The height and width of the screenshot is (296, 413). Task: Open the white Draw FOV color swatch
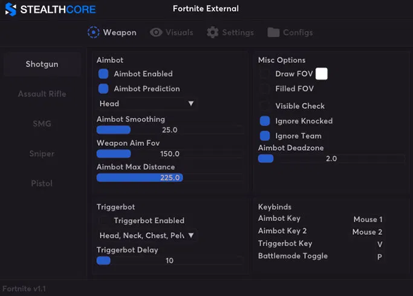pos(321,74)
